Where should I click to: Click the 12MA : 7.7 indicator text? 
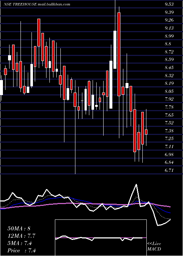coord(22,236)
